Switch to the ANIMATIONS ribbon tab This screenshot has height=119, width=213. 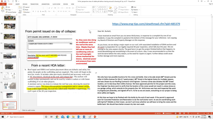pos(46,4)
